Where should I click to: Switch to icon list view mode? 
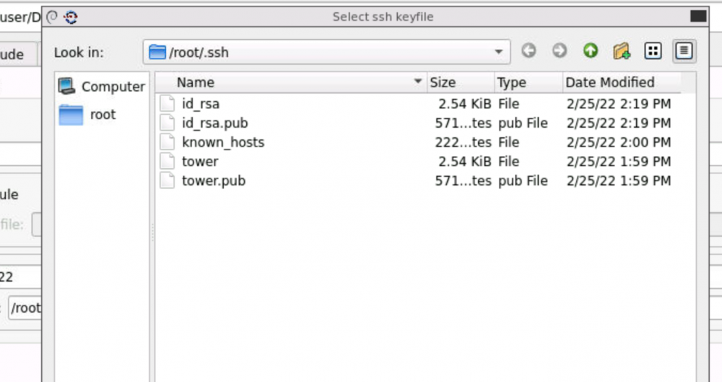pyautogui.click(x=653, y=51)
